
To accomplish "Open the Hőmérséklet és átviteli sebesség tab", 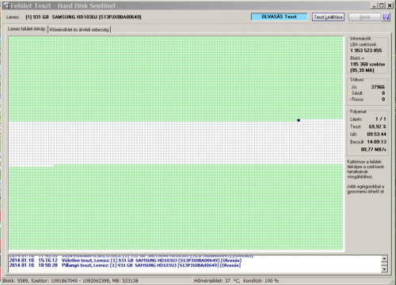I will [x=79, y=30].
